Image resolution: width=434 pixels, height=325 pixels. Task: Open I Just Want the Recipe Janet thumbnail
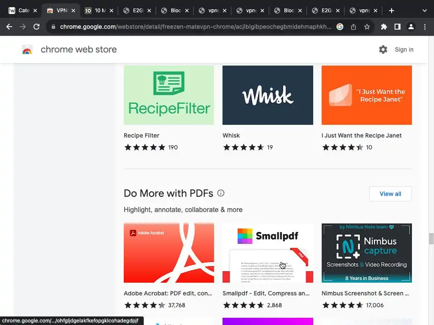point(367,95)
